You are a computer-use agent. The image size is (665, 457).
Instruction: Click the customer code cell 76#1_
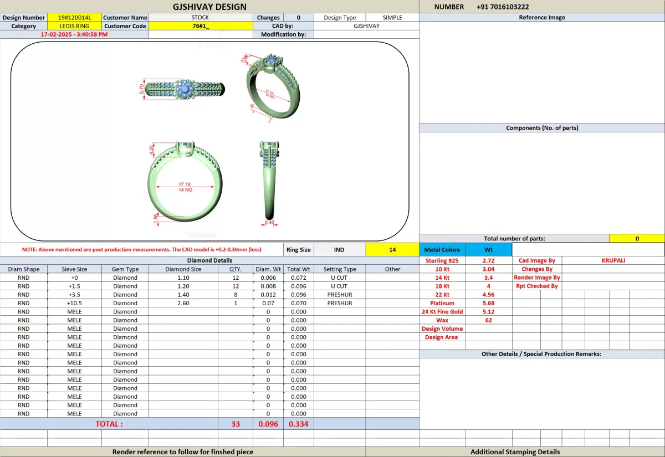(201, 26)
